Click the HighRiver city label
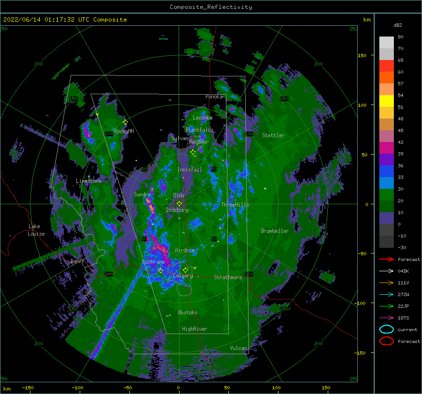The height and width of the screenshot is (394, 422). [x=195, y=329]
